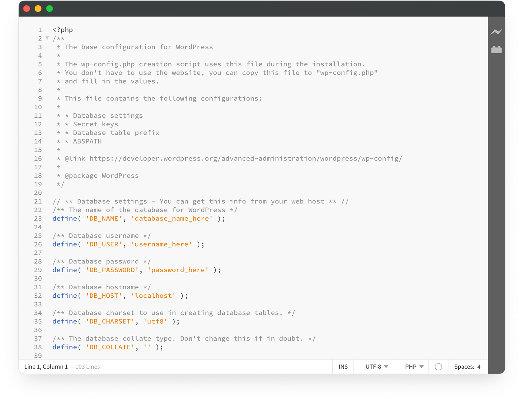
Task: Click the Spaces: 4 indentation setting
Action: [x=467, y=366]
